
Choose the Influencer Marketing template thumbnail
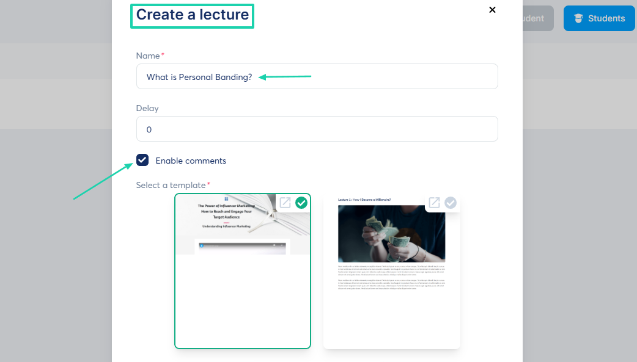243,271
